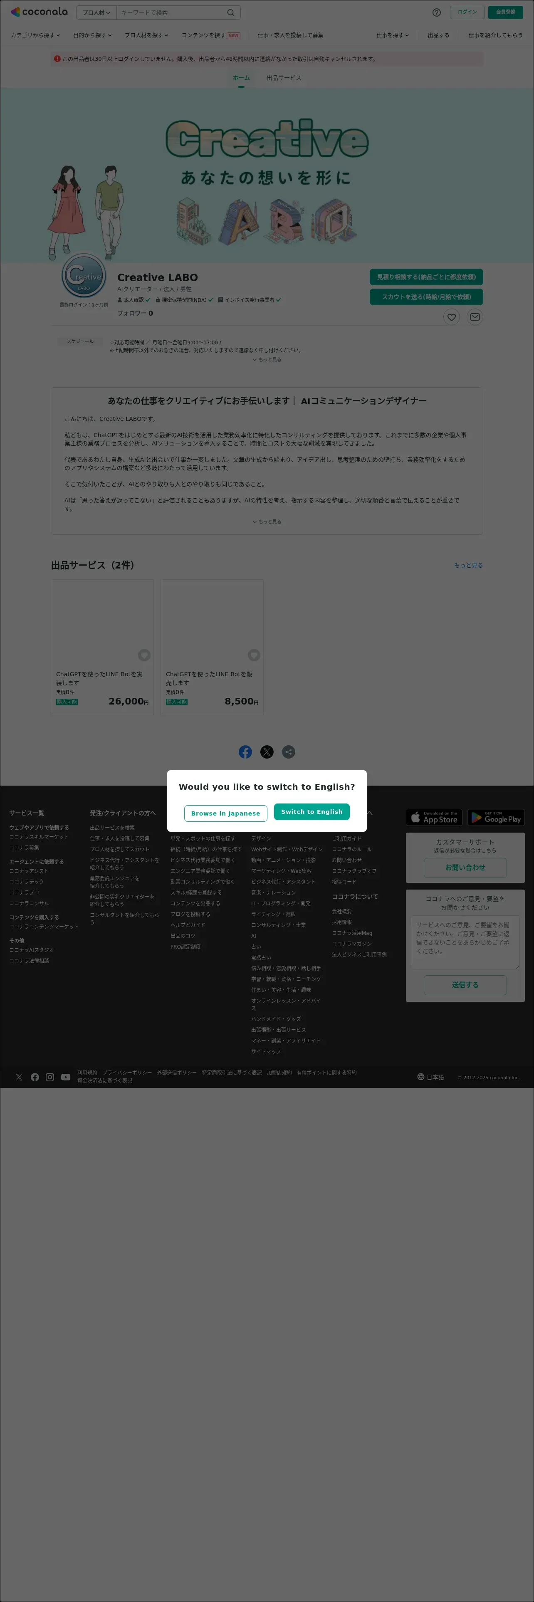Click 出品する in the top navigation

coord(438,35)
